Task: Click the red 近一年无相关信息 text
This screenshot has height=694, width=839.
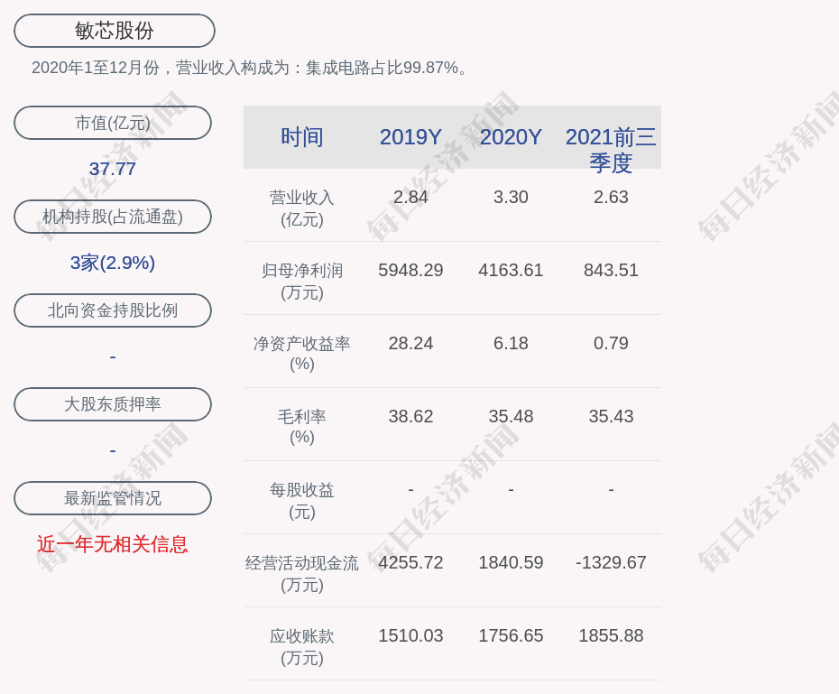Action: click(113, 544)
